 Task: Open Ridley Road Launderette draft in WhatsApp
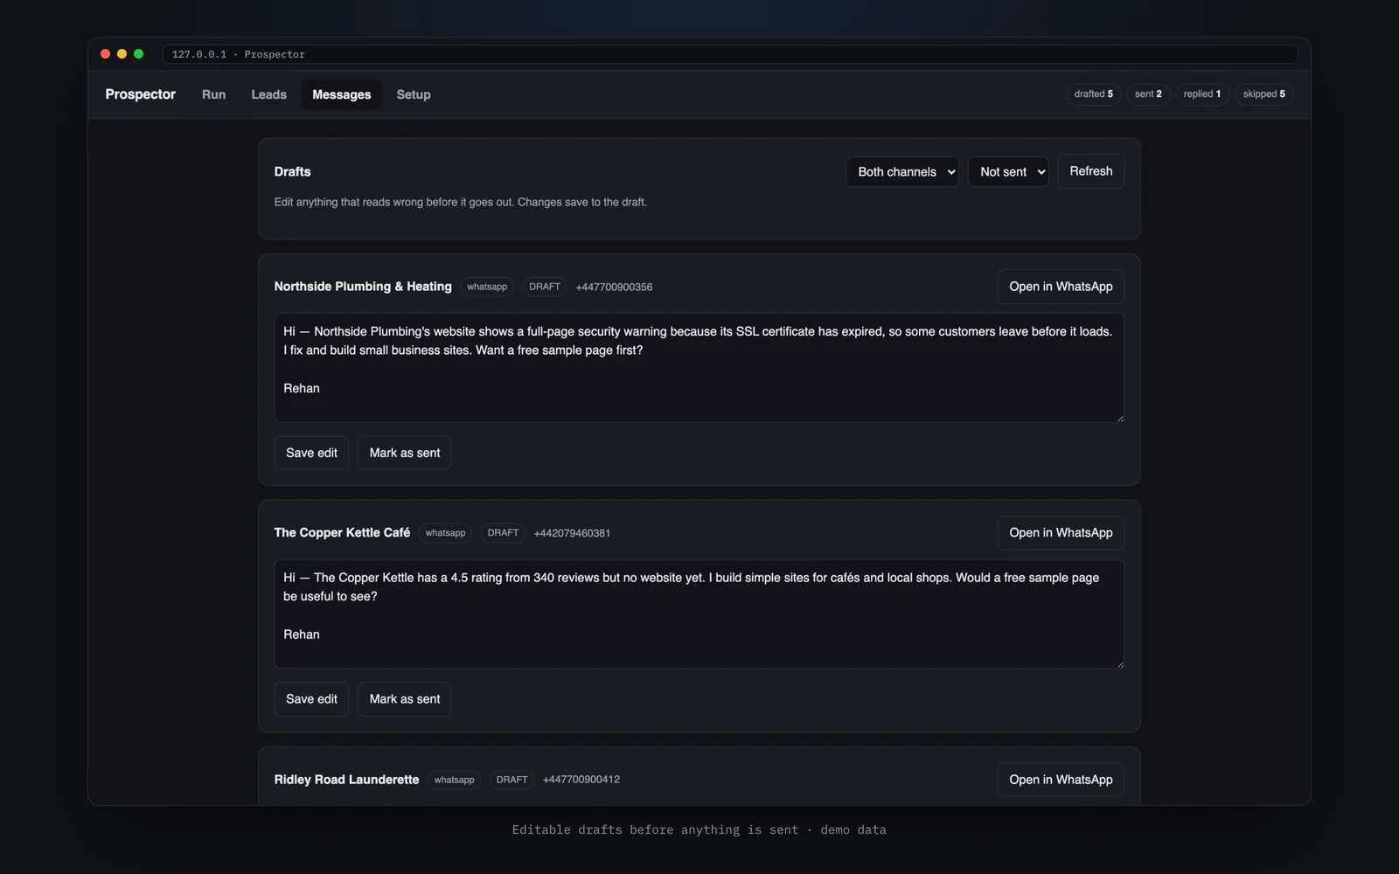pos(1061,780)
